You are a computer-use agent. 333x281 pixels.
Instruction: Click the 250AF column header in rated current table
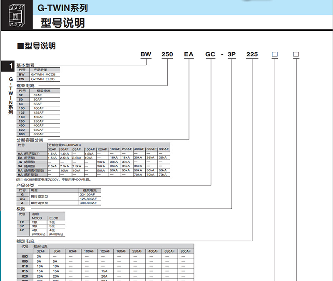[137, 251]
